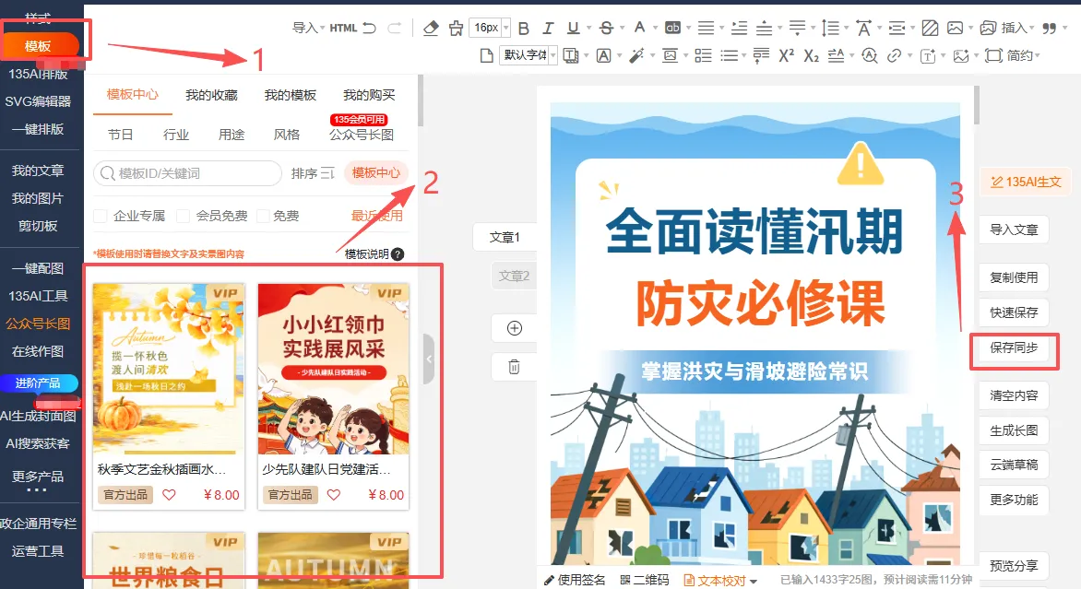
Task: Check the 免费 filter checkbox
Action: tap(263, 217)
